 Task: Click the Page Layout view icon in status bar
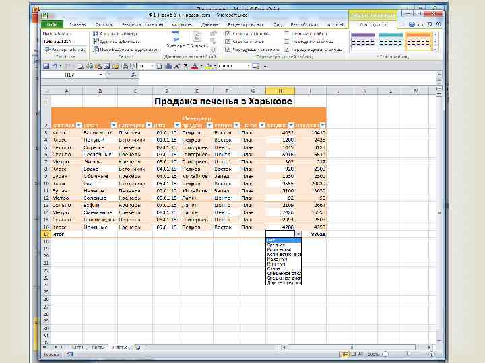(x=352, y=354)
